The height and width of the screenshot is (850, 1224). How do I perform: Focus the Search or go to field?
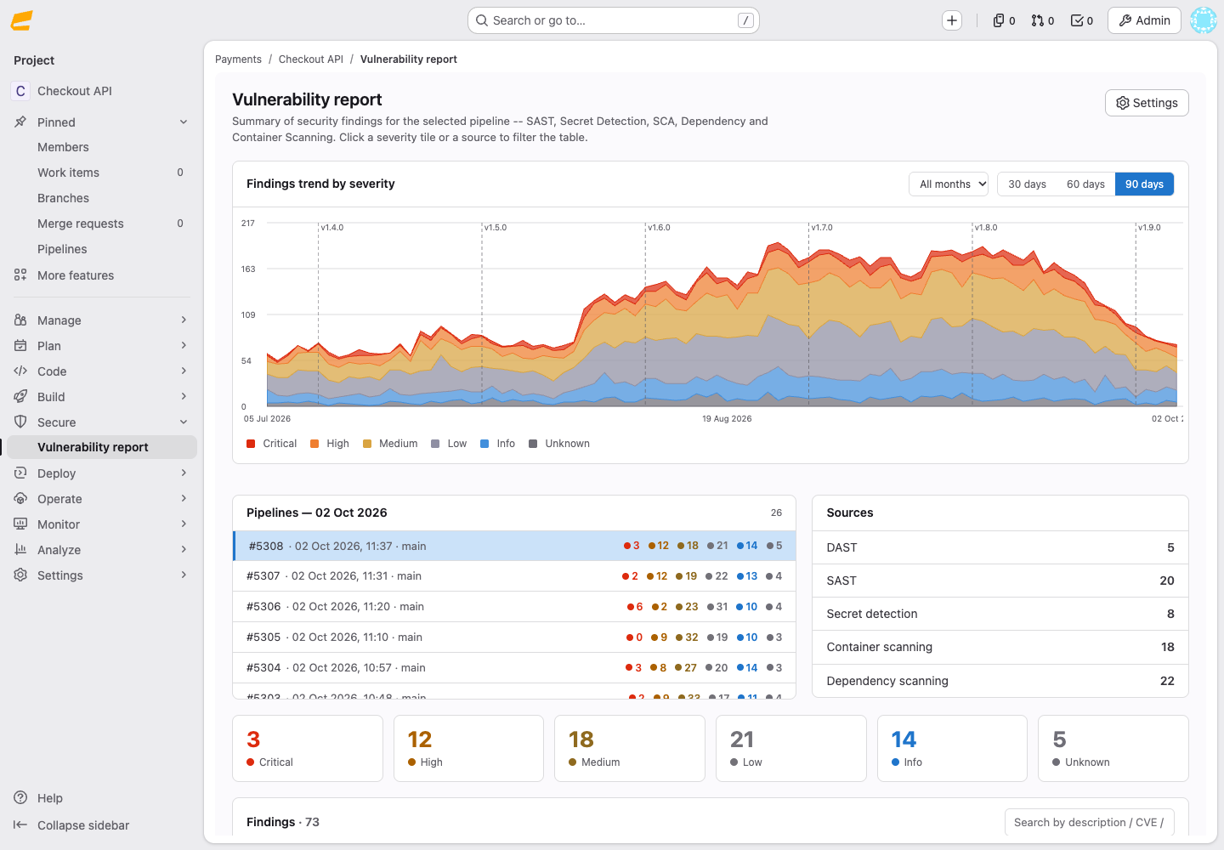coord(613,20)
